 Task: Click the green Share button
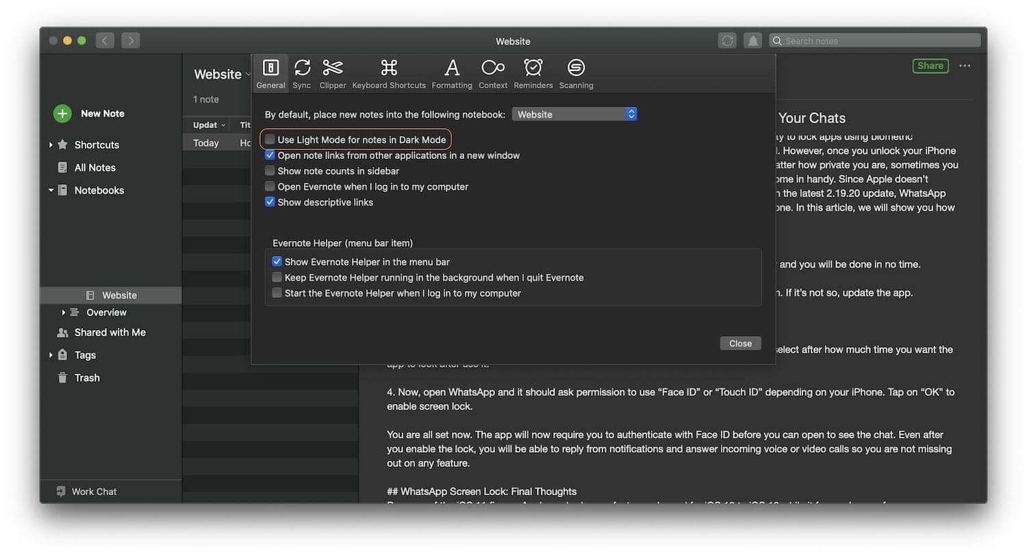coord(930,66)
